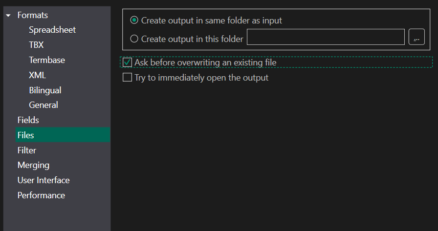438x231 pixels.
Task: Choose 'Create output in this folder' option
Action: [134, 39]
